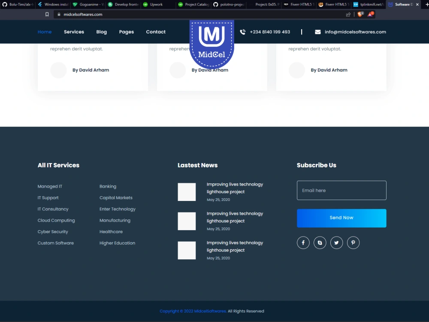Open the Brave shields lion icon

point(360,14)
